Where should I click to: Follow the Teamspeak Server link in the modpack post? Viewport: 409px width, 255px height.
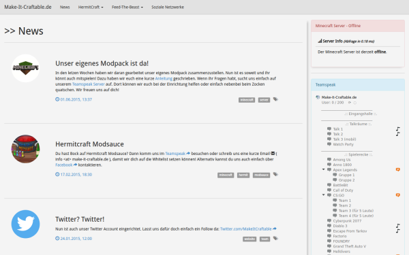(88, 84)
